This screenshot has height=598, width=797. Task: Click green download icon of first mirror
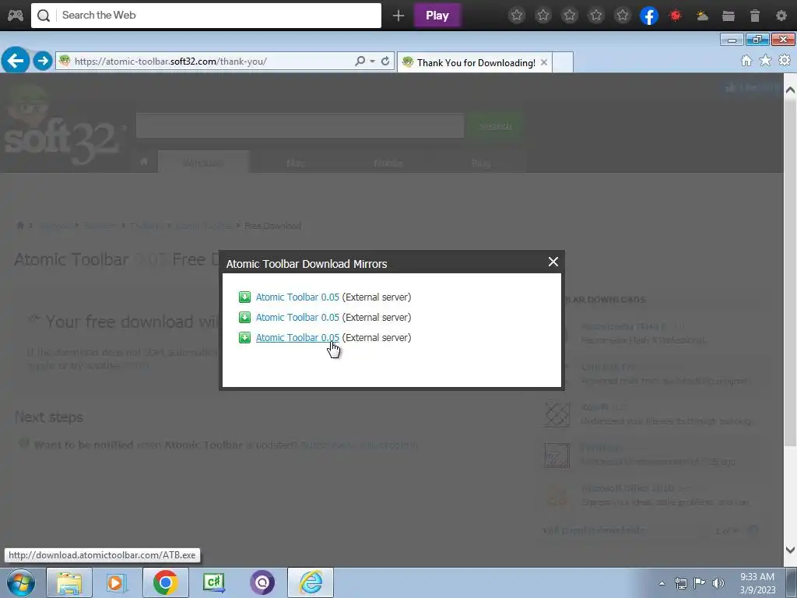coord(244,297)
